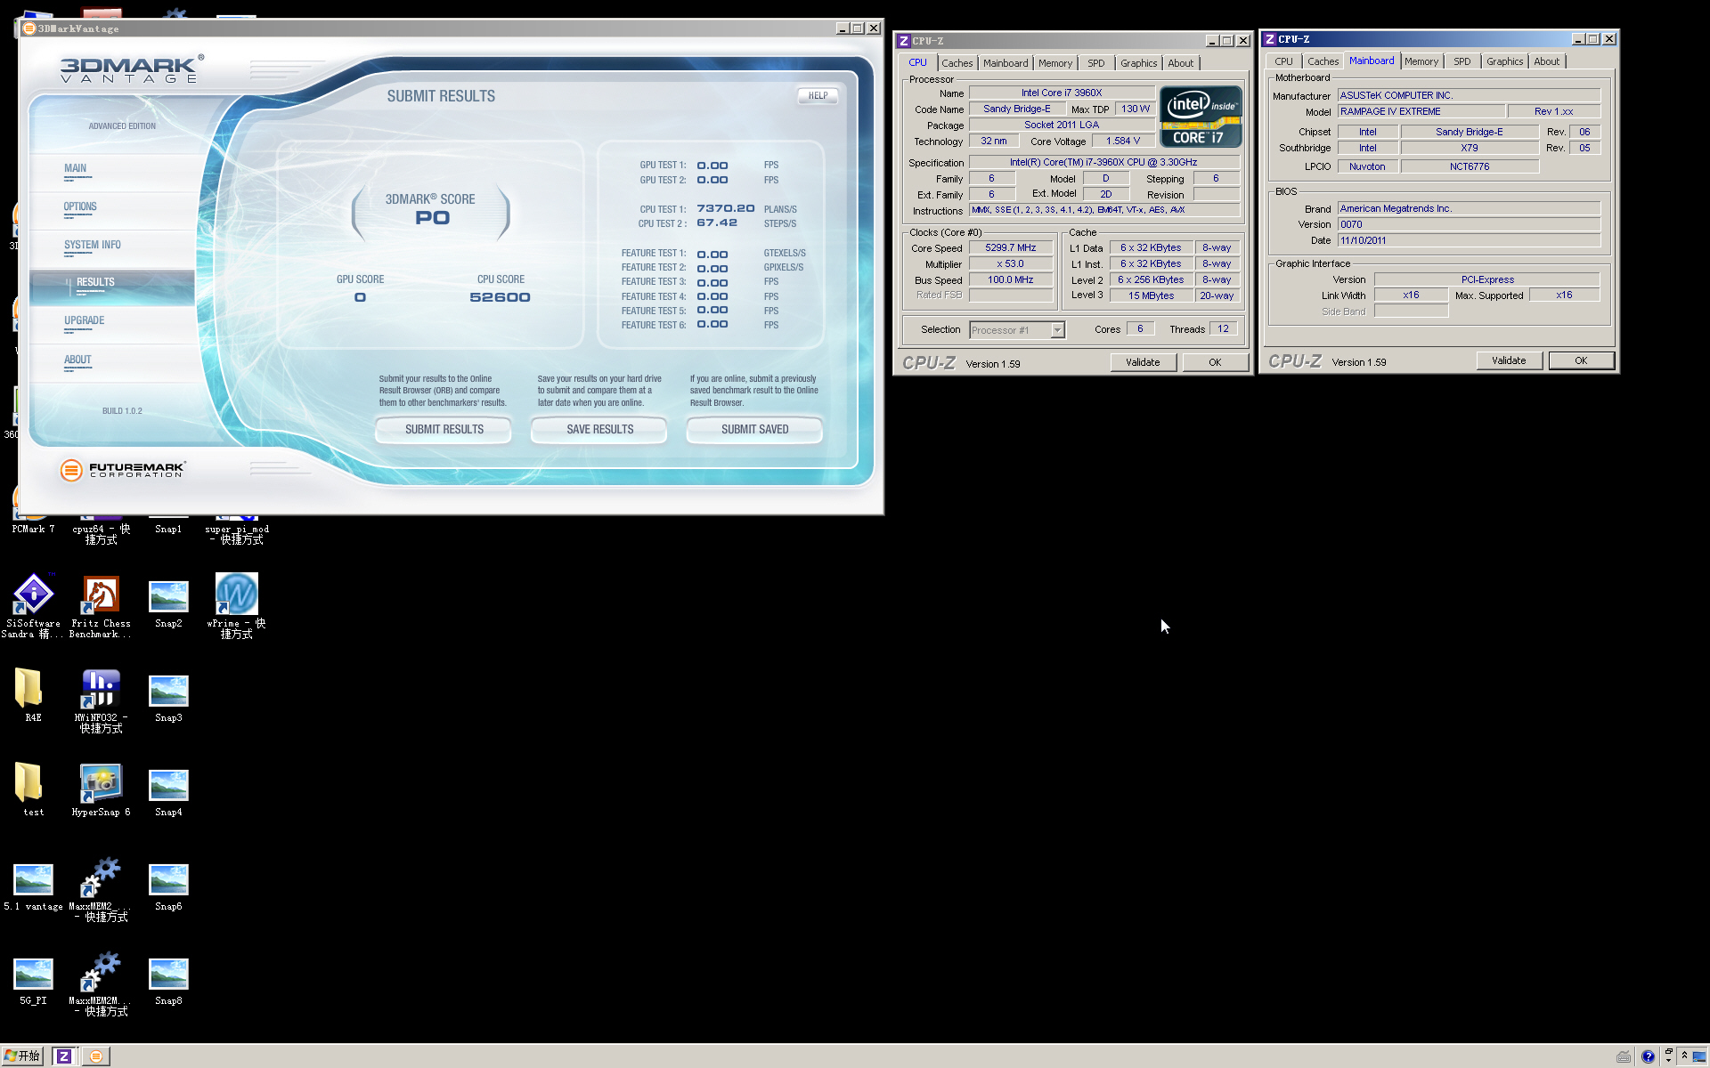The image size is (1710, 1068).
Task: Click the Intel Core i7 logo badge
Action: point(1200,117)
